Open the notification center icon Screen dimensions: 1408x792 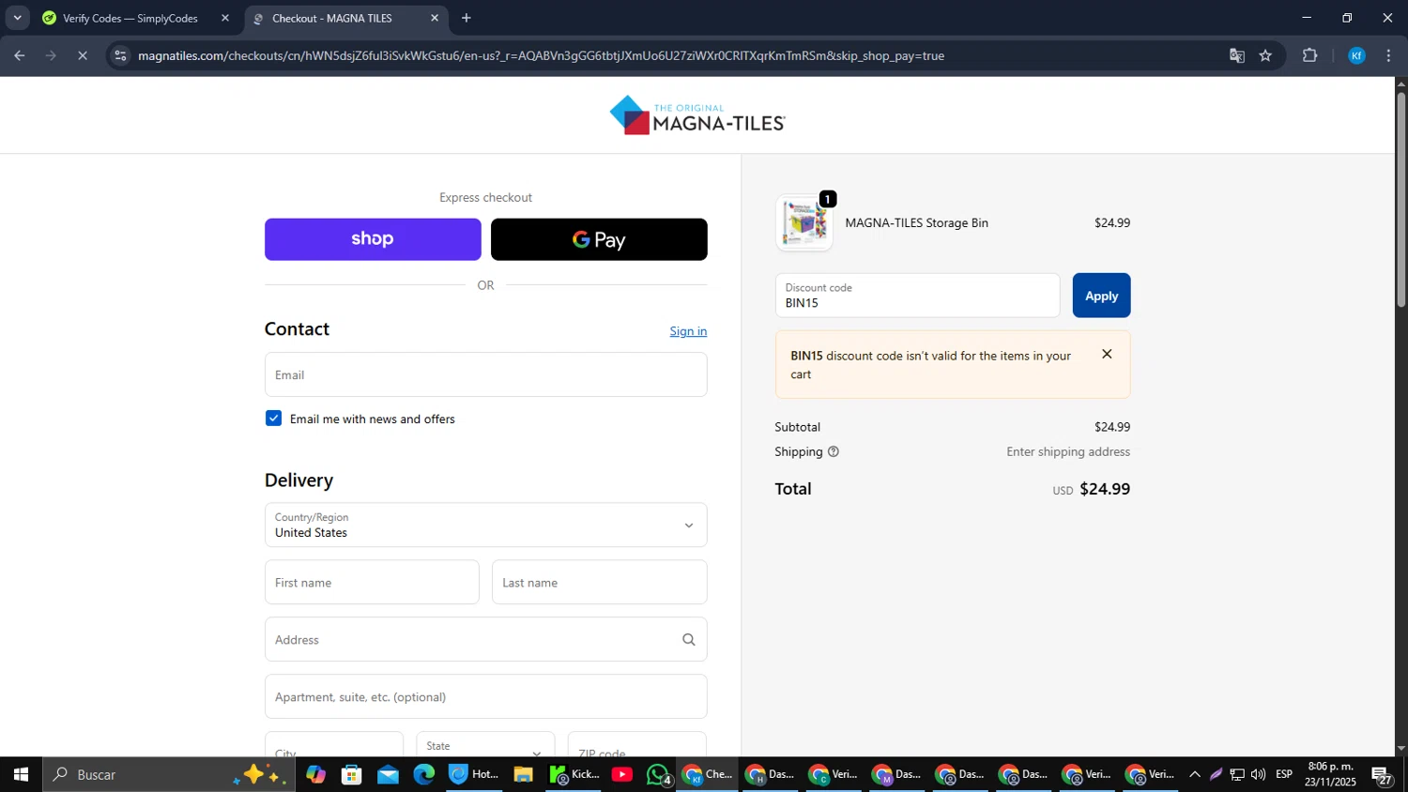click(1383, 774)
